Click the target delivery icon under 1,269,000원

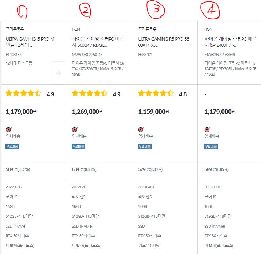[75, 130]
